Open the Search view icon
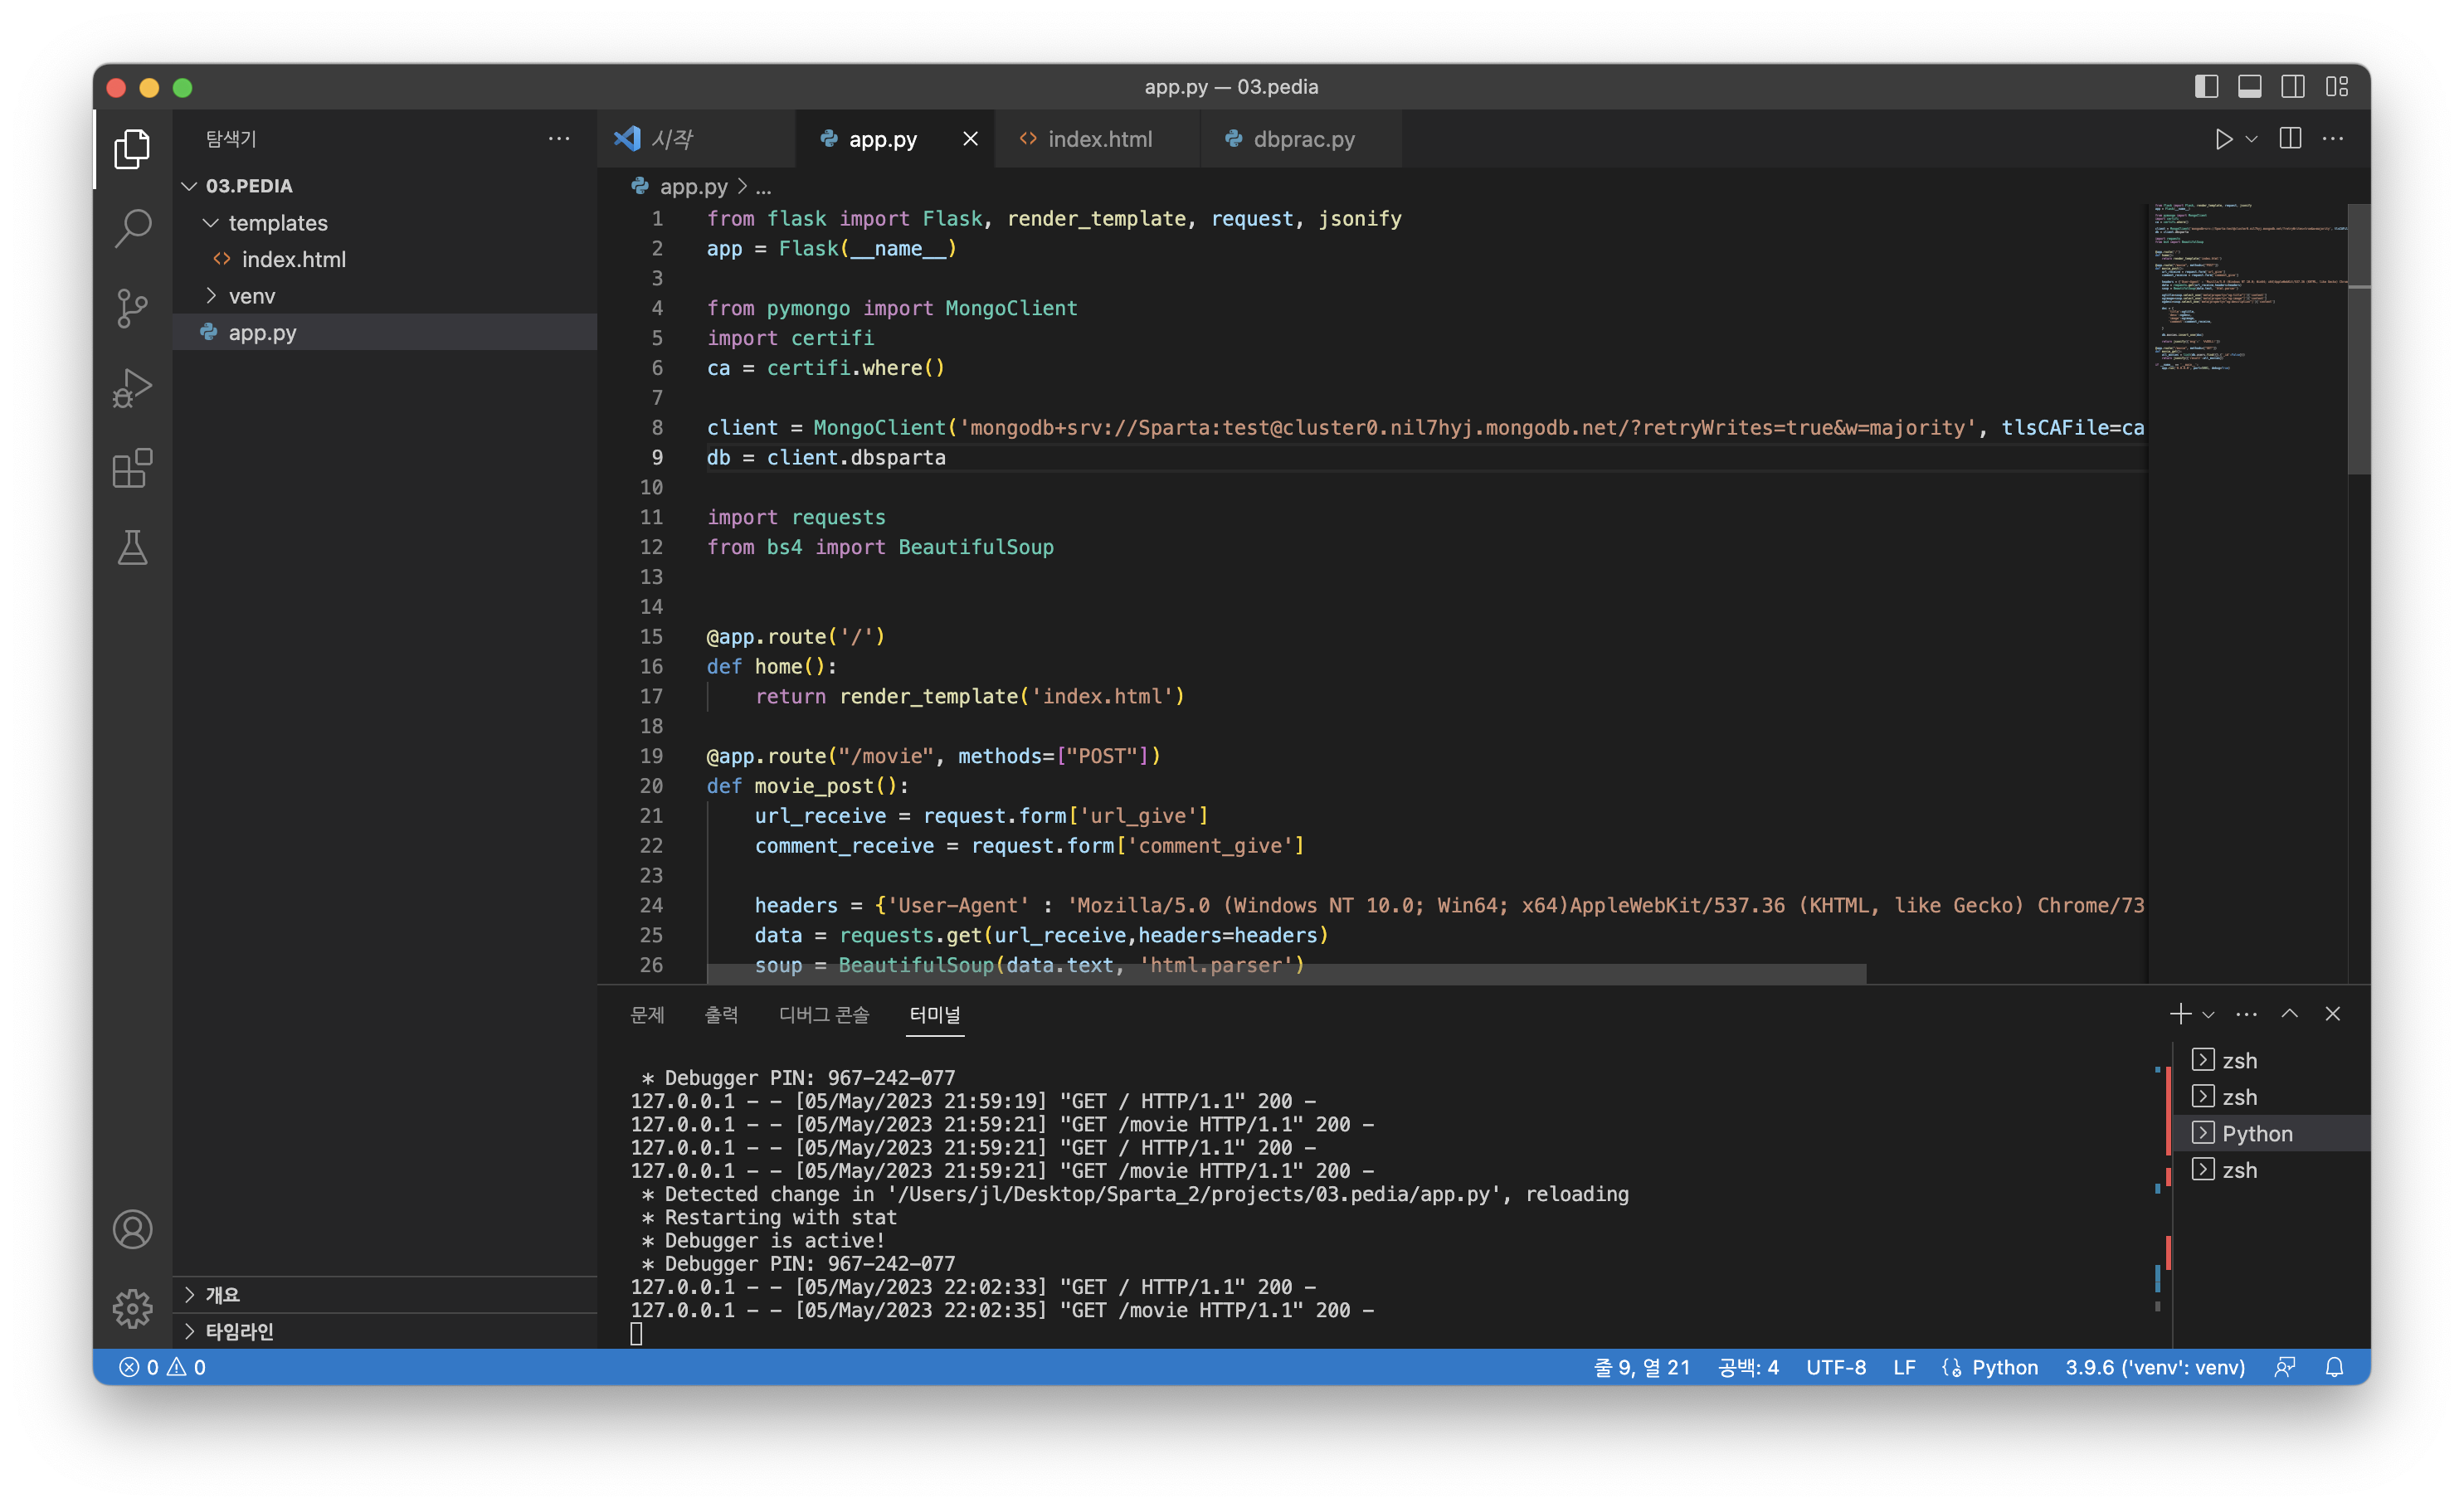 tap(132, 228)
